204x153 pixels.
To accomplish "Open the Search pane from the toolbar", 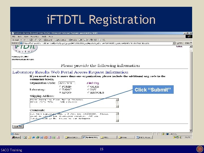I will [x=48, y=40].
